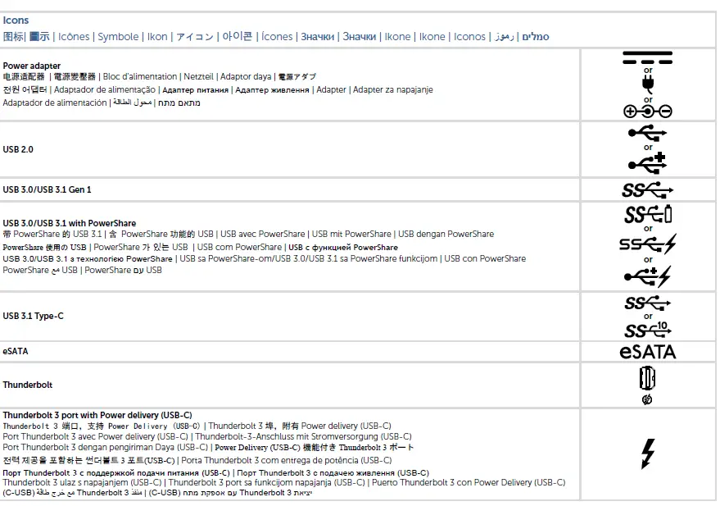Click the USB 3.0/USB 3.1 Gen 1 label

[47, 189]
